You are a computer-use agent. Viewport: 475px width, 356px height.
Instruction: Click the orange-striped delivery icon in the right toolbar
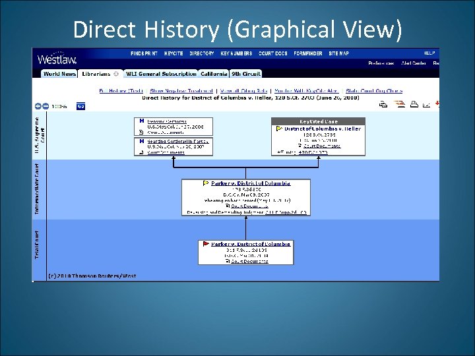[399, 104]
